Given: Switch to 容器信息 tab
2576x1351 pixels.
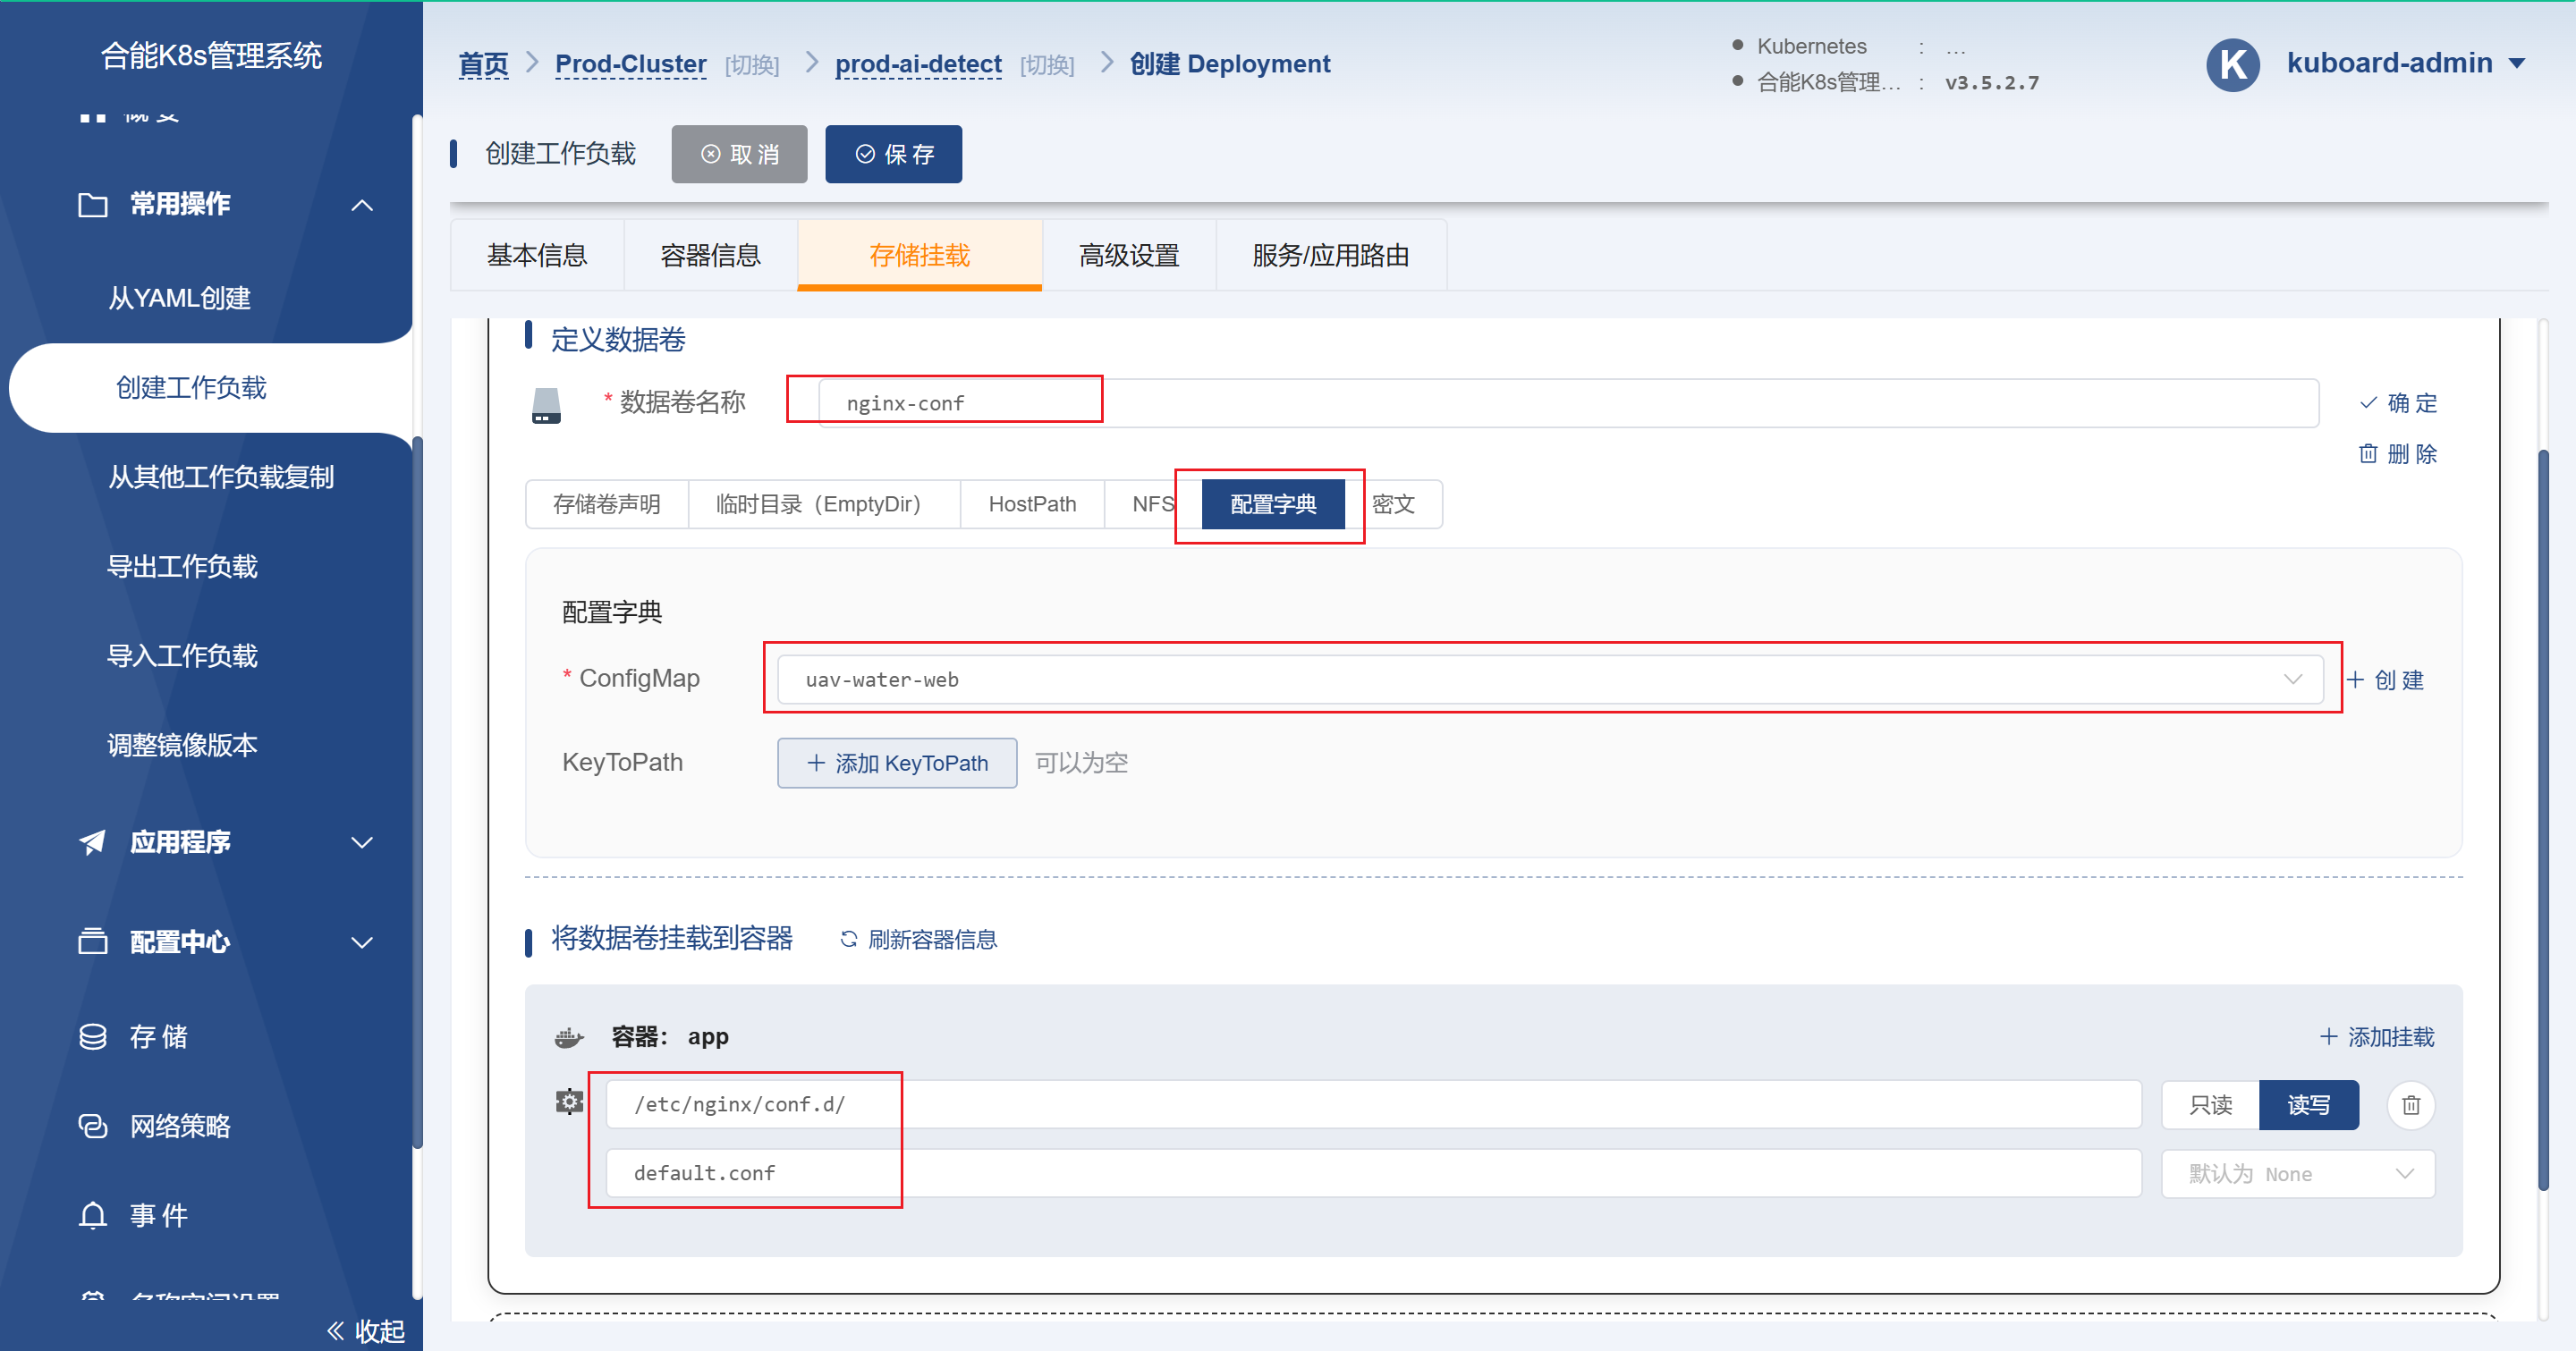Looking at the screenshot, I should point(710,256).
